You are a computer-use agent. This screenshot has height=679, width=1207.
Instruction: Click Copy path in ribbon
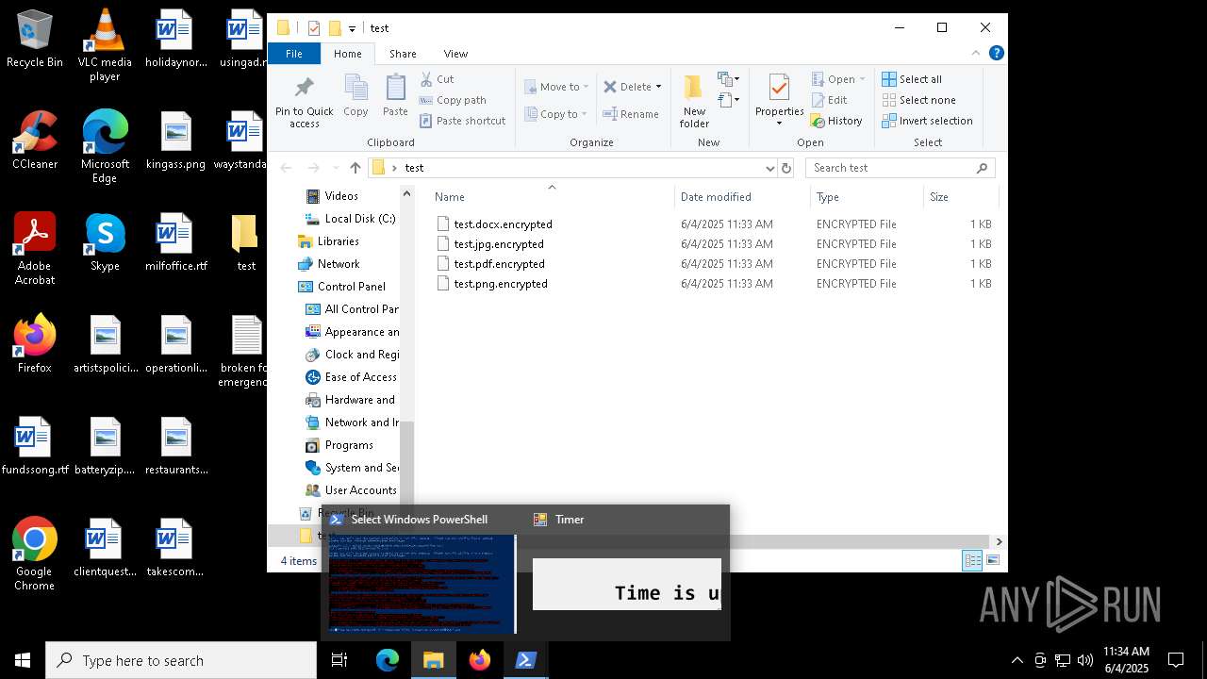pyautogui.click(x=453, y=100)
